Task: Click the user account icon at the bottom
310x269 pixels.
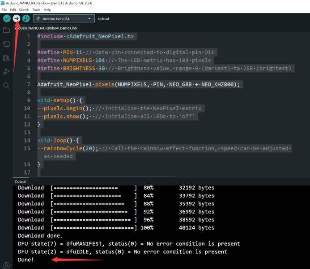Action: pyautogui.click(x=6, y=265)
